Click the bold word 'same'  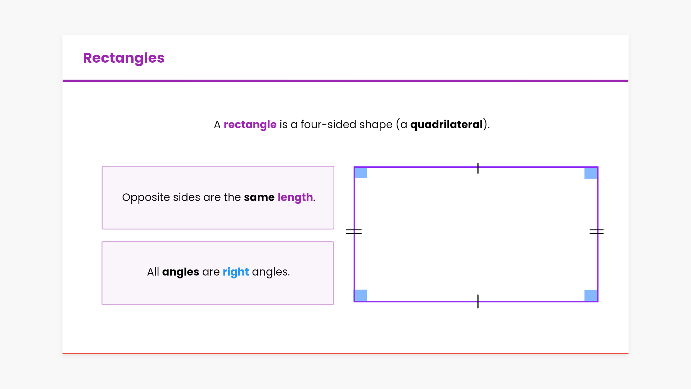(259, 197)
